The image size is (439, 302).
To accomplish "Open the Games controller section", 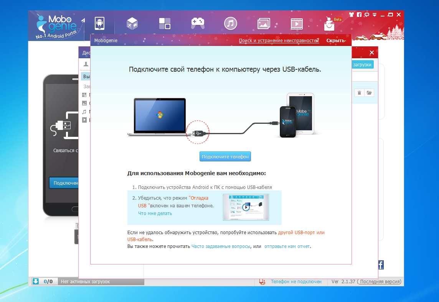I will pyautogui.click(x=198, y=23).
